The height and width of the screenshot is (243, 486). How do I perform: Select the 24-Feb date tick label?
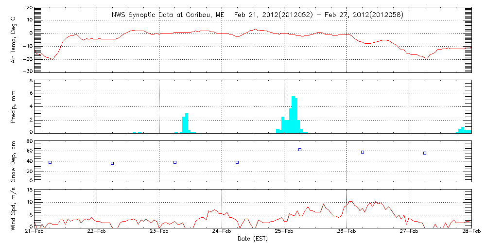[x=222, y=232]
